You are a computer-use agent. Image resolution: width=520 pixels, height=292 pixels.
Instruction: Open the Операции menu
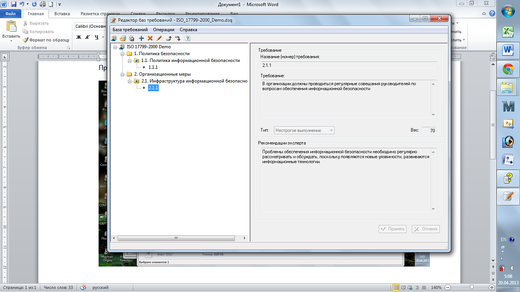164,30
